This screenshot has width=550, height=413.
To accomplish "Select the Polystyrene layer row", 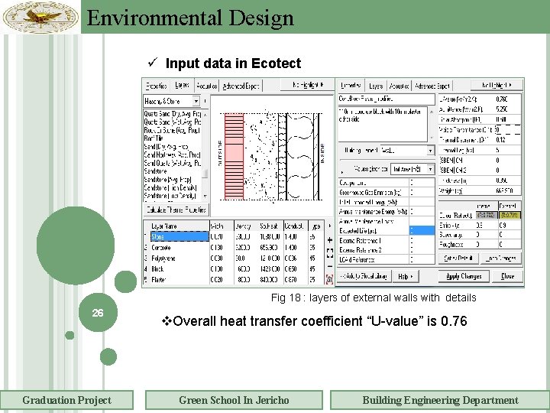I will pyautogui.click(x=234, y=259).
